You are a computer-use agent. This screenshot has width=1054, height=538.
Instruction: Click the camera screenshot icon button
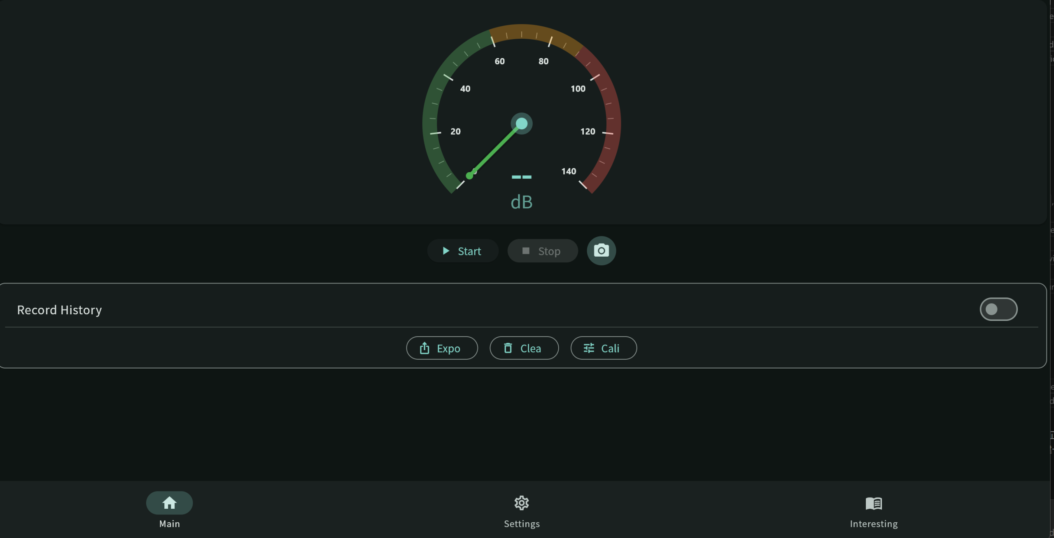pos(601,250)
